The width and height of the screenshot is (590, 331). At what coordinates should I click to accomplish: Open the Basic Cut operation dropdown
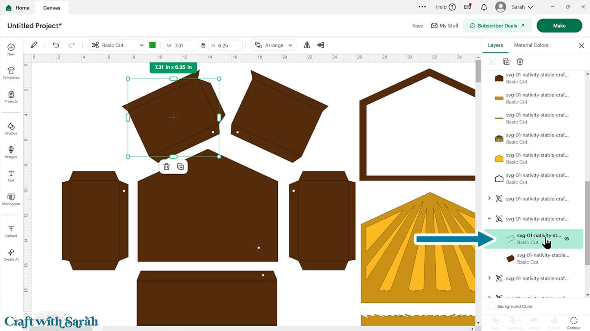(118, 45)
